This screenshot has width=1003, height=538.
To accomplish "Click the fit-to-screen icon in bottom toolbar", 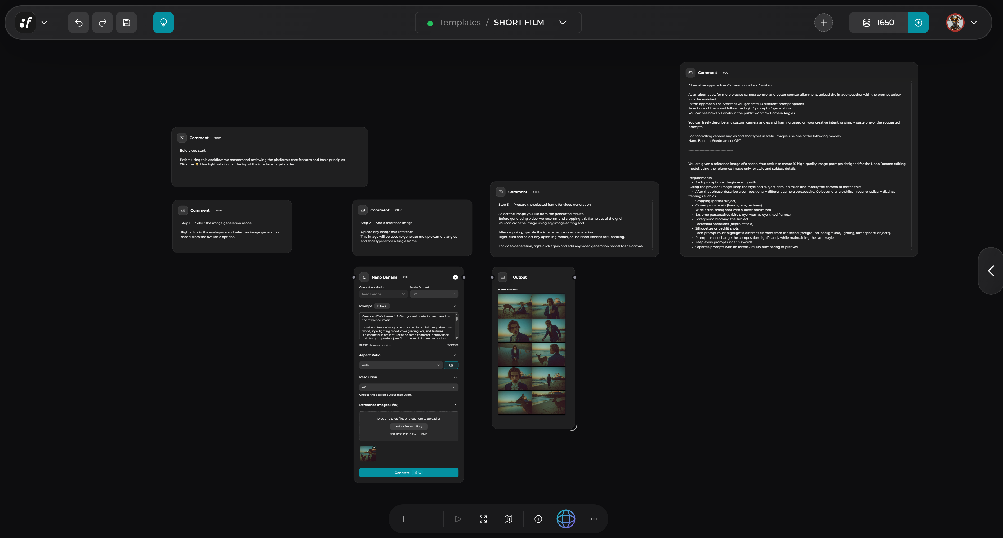I will click(483, 519).
